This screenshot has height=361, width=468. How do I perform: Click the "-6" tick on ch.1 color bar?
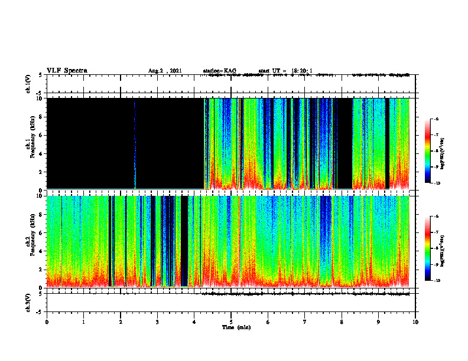click(436, 119)
